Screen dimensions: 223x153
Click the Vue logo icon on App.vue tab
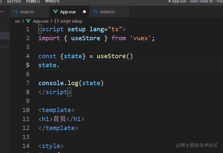55,12
